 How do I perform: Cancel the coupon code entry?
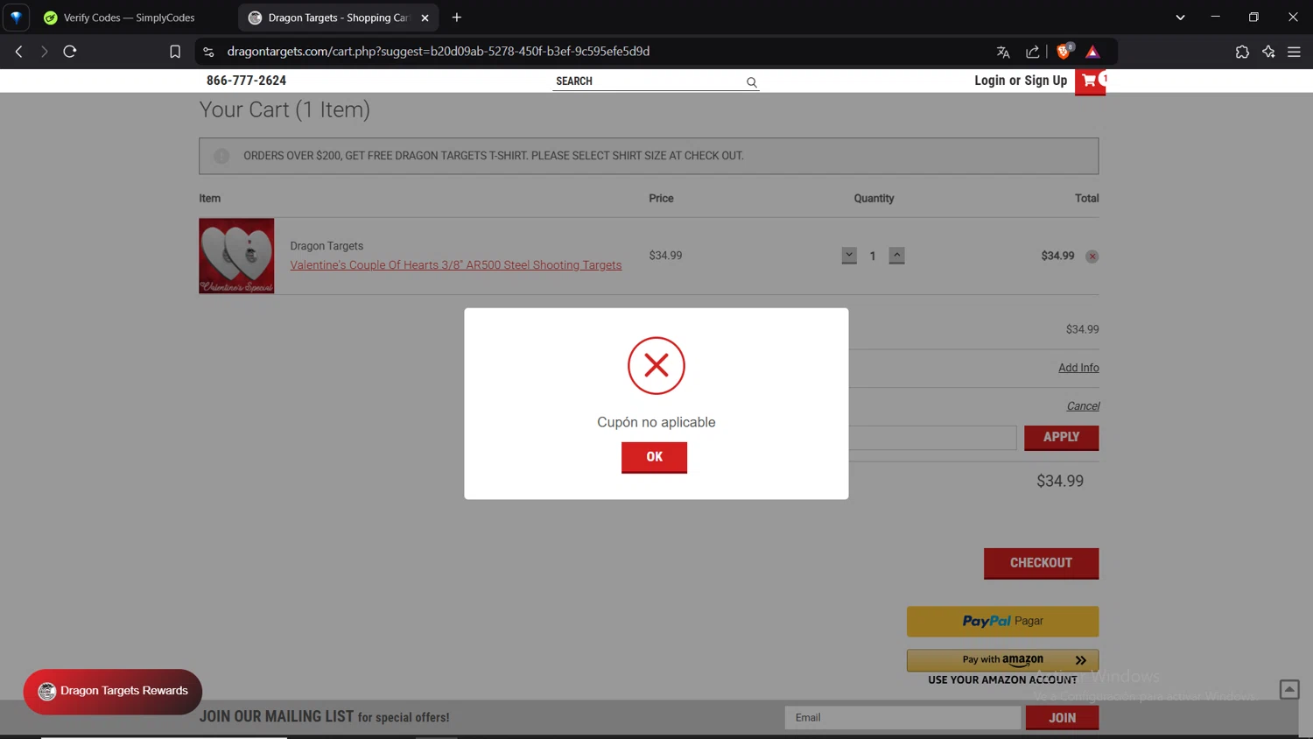[1083, 406]
